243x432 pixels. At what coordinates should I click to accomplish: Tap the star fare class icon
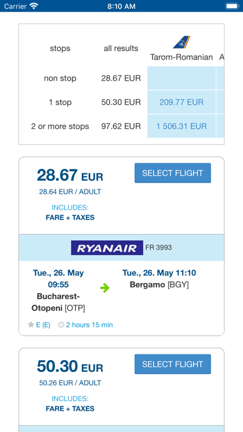click(31, 325)
